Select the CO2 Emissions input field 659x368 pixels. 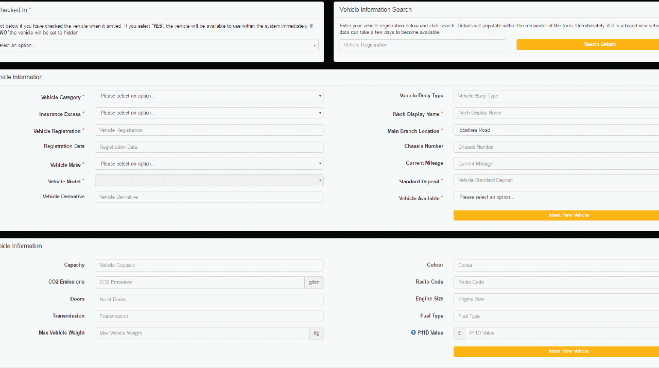click(200, 283)
